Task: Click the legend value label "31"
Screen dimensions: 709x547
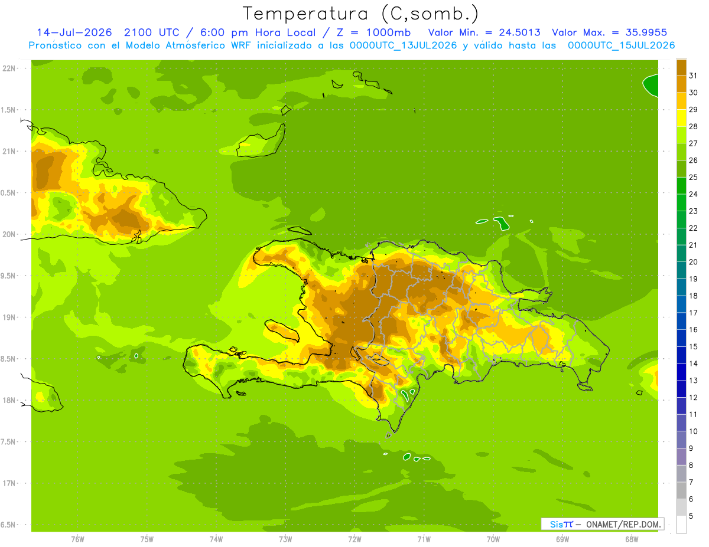Action: click(694, 76)
